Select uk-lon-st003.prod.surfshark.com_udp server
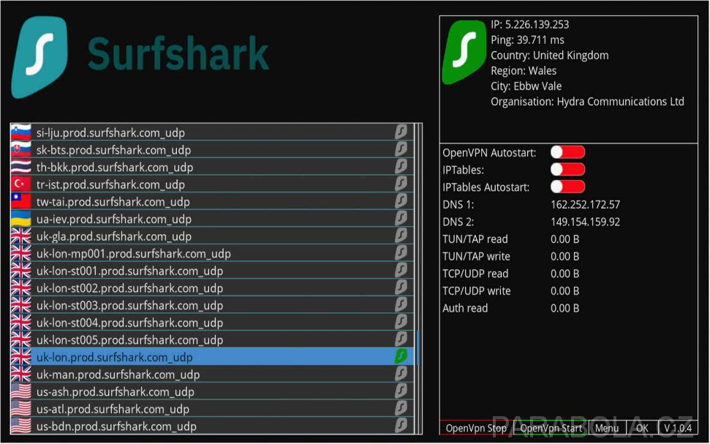Viewport: 710px width, 444px height. (x=212, y=305)
